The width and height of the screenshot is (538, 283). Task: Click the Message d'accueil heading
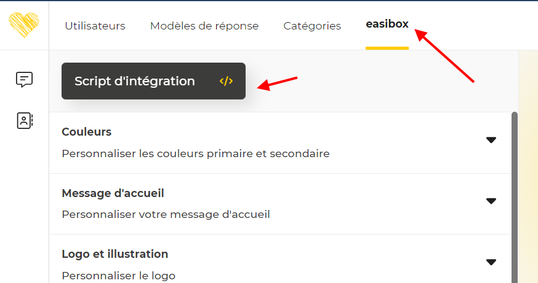coord(113,193)
